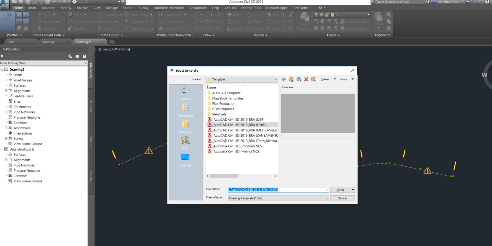492x246 pixels.
Task: Collapse the Drawing2 tree node
Action: [x=2, y=69]
